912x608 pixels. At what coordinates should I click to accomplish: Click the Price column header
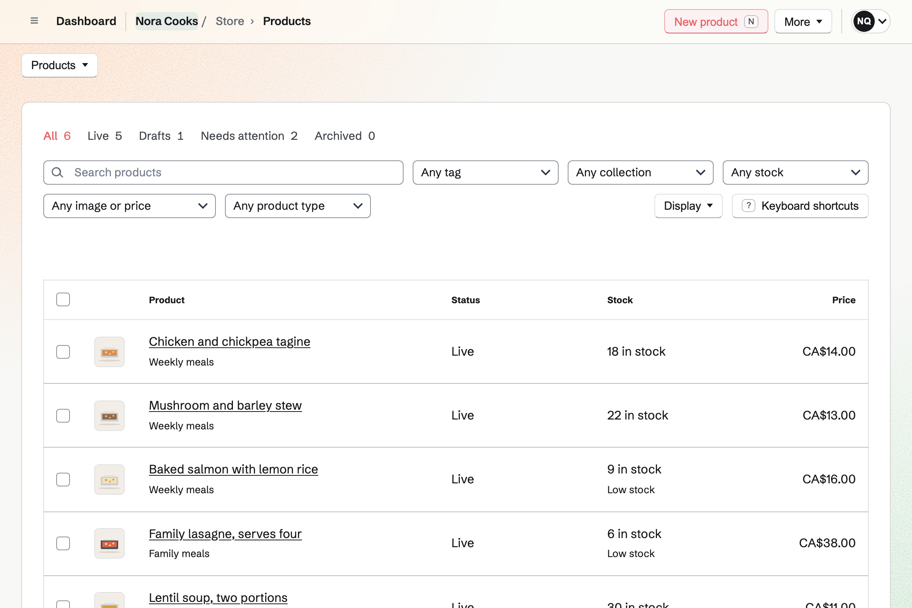click(844, 300)
